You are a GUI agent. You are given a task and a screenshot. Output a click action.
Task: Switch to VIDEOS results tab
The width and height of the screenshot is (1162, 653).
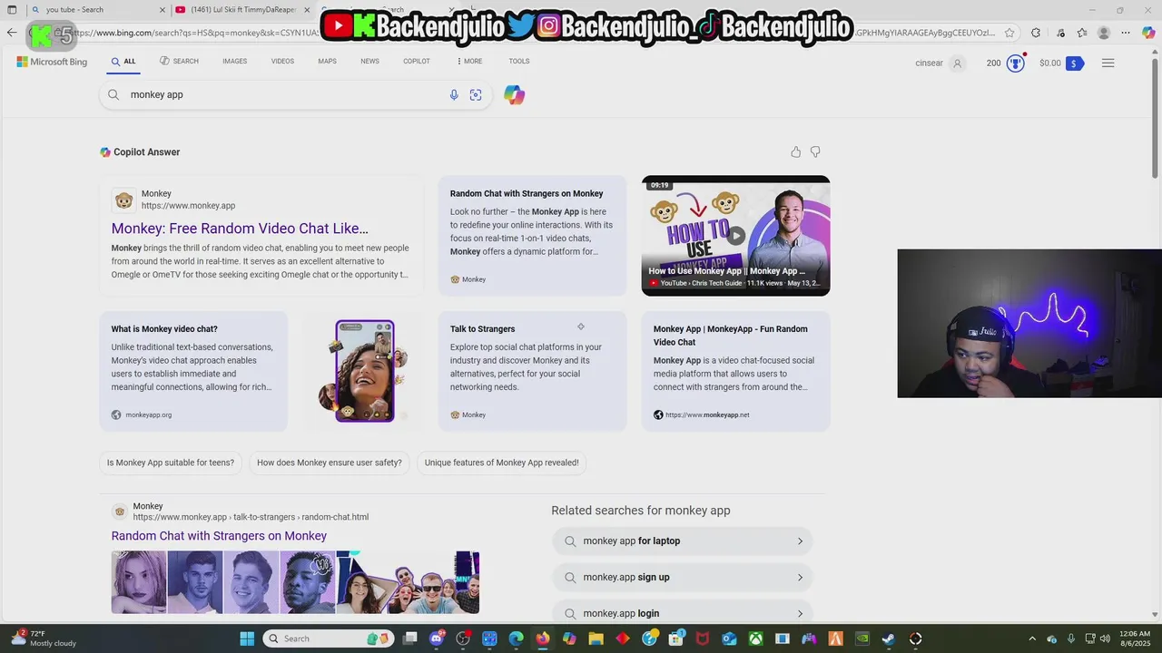(x=282, y=62)
